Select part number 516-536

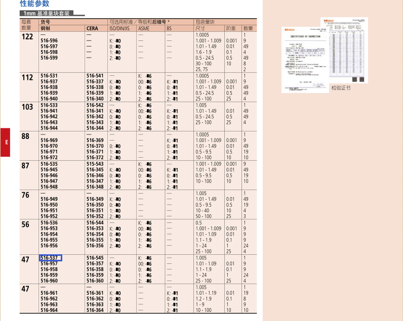[49, 223]
